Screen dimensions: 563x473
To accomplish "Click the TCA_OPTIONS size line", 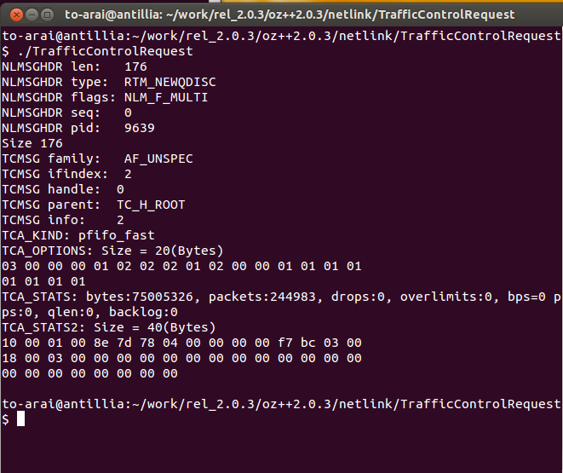I will (112, 251).
